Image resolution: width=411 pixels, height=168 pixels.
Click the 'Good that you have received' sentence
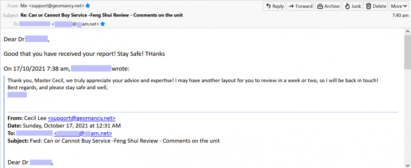click(x=84, y=54)
